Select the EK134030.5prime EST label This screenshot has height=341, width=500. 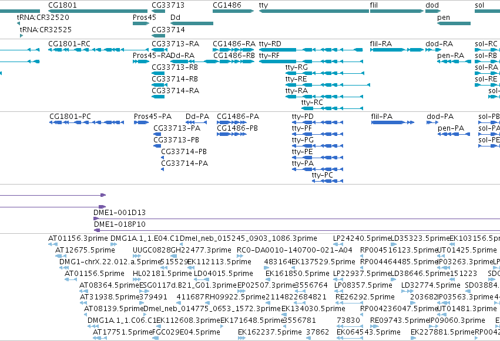[x=313, y=309]
